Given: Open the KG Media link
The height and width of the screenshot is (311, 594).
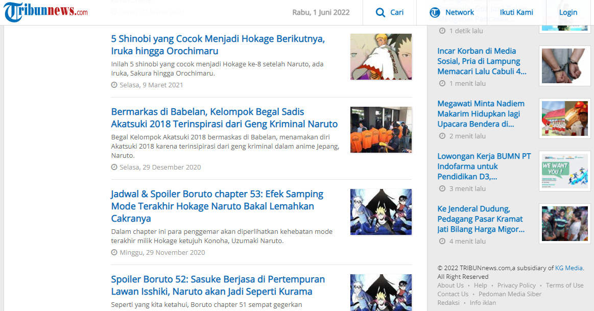Looking at the screenshot, I should tap(568, 268).
